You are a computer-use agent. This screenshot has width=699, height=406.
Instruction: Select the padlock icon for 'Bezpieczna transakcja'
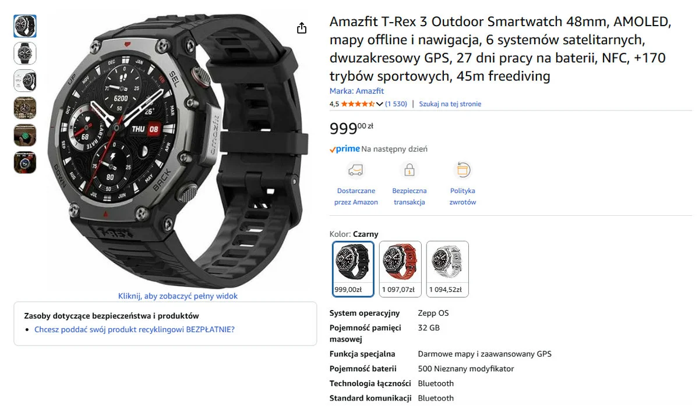(409, 170)
